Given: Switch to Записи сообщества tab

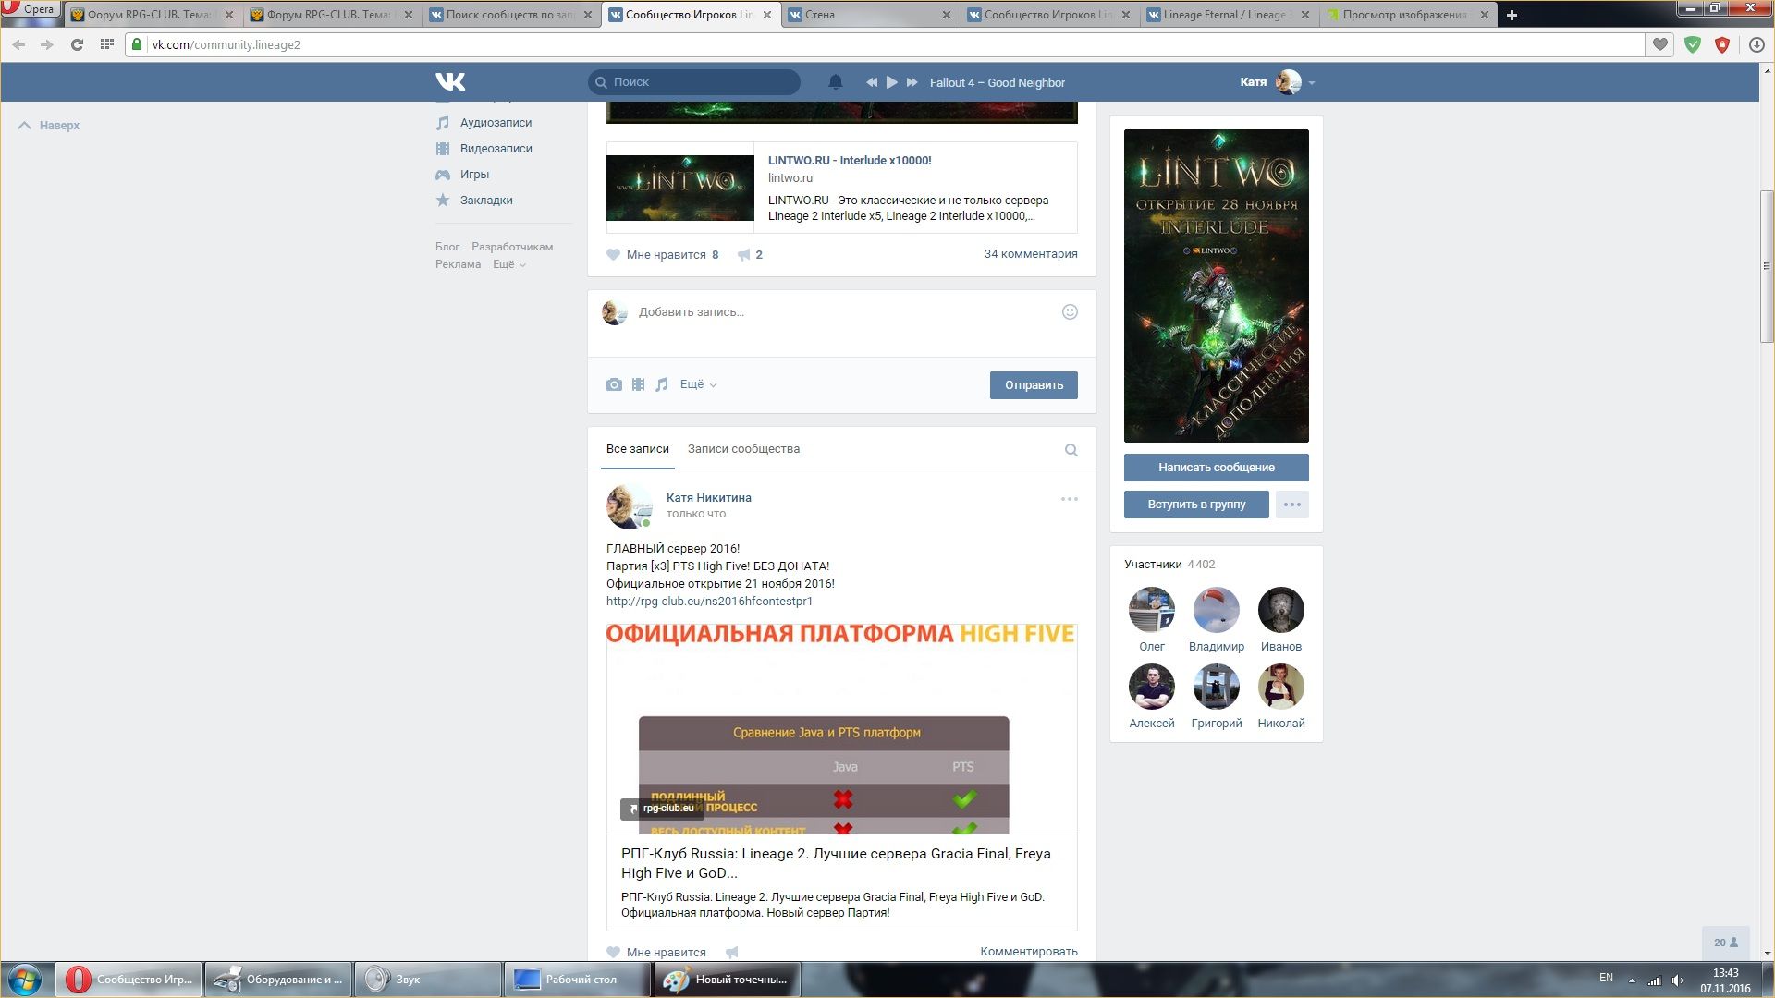Looking at the screenshot, I should coord(743,449).
